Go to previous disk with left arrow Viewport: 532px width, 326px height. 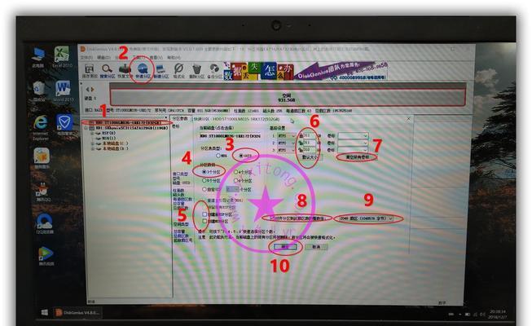(87, 90)
